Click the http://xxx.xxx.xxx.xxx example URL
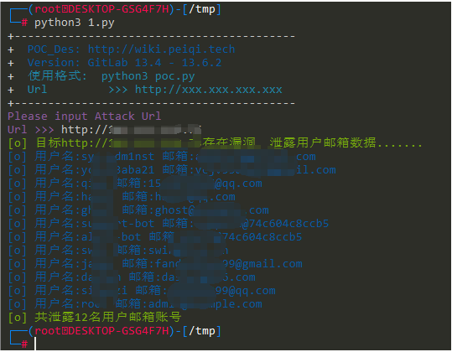 pyautogui.click(x=209, y=90)
